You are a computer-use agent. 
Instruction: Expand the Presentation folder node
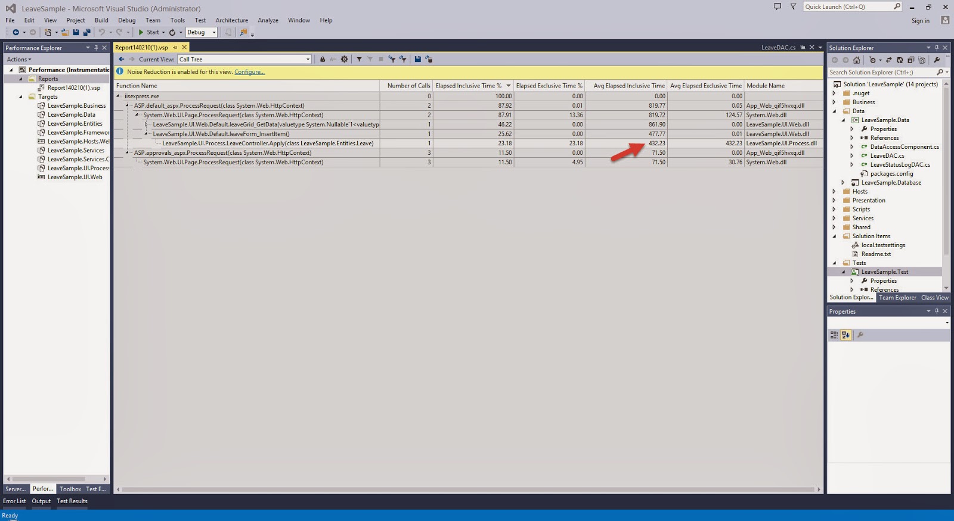(834, 201)
